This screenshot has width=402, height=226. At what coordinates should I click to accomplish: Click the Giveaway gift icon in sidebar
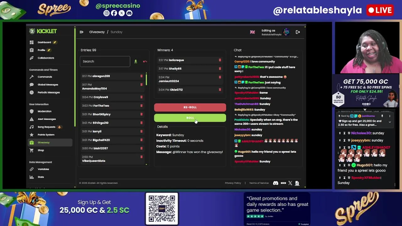(31, 143)
